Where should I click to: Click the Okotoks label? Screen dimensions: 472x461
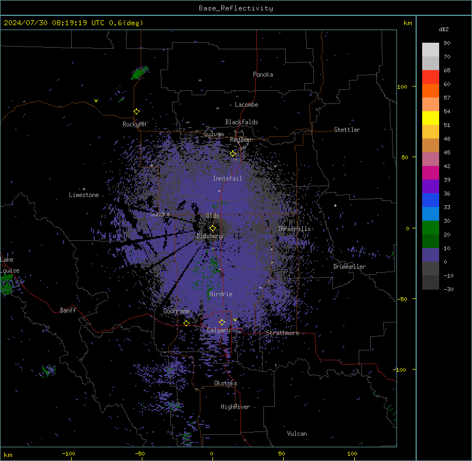pos(226,383)
